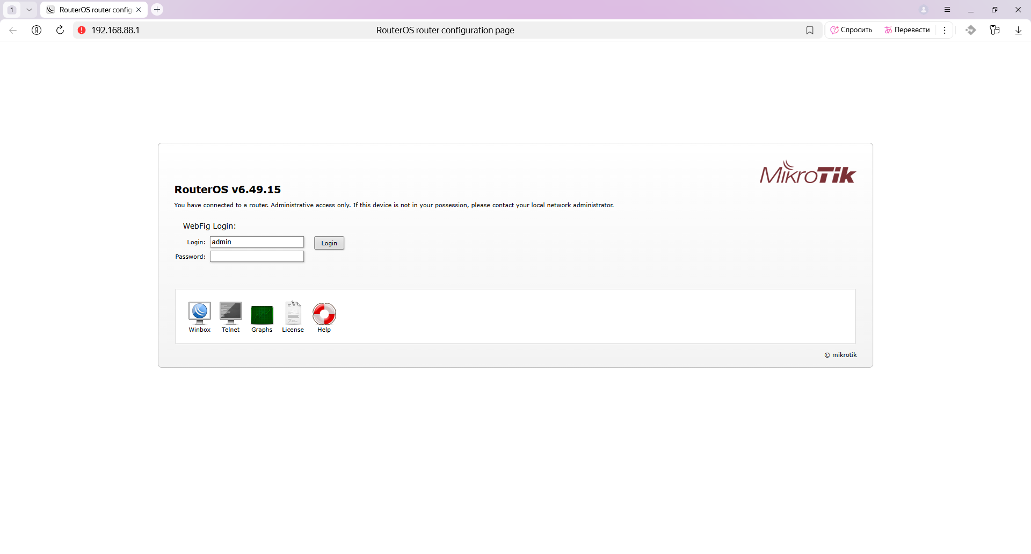
Task: Click the WebFig Login label
Action: [209, 226]
